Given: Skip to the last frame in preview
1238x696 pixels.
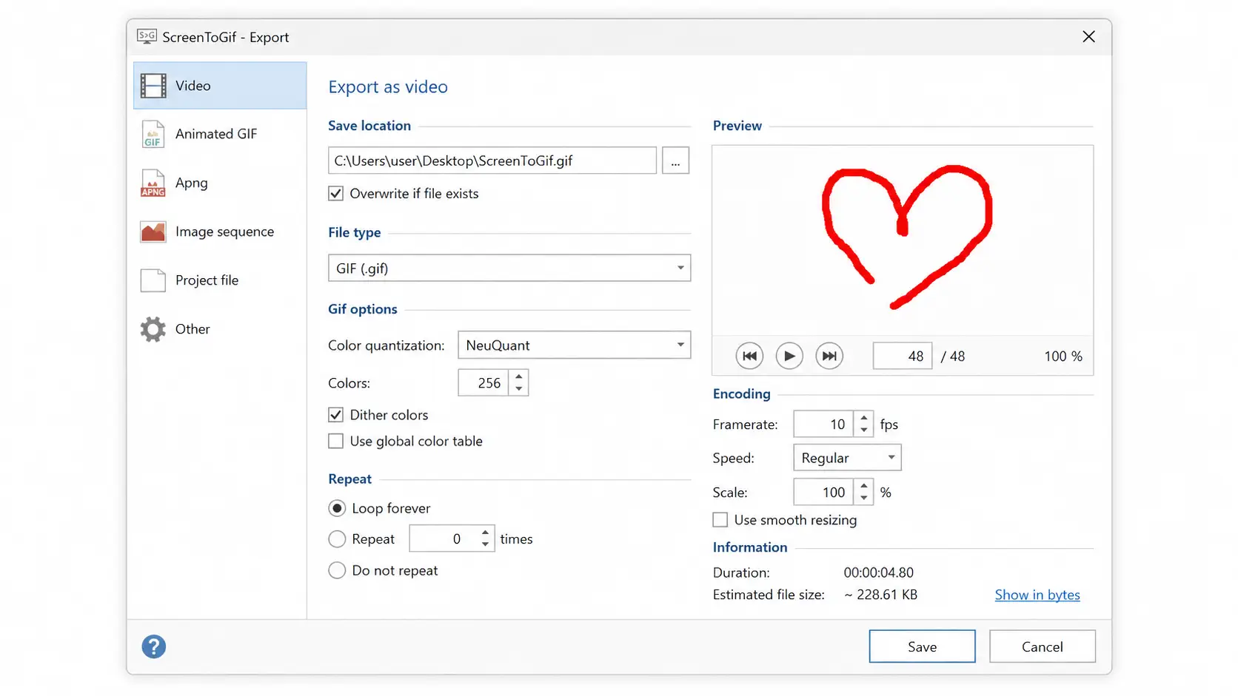Looking at the screenshot, I should [829, 356].
